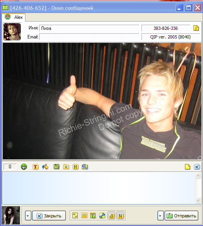Image resolution: width=203 pixels, height=226 pixels.
Task: Click the yellow blank note icon
Action: point(187,167)
